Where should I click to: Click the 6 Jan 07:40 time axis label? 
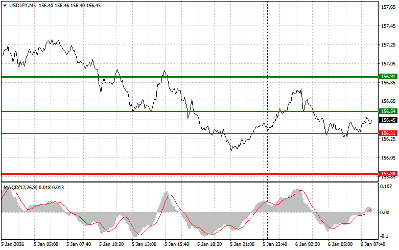click(x=374, y=244)
